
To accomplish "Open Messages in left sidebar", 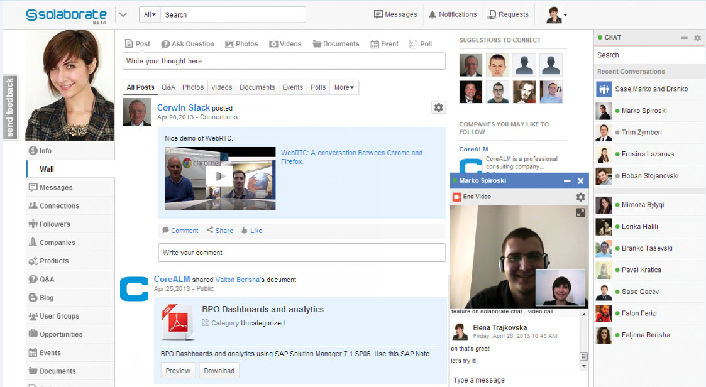I will 70,187.
